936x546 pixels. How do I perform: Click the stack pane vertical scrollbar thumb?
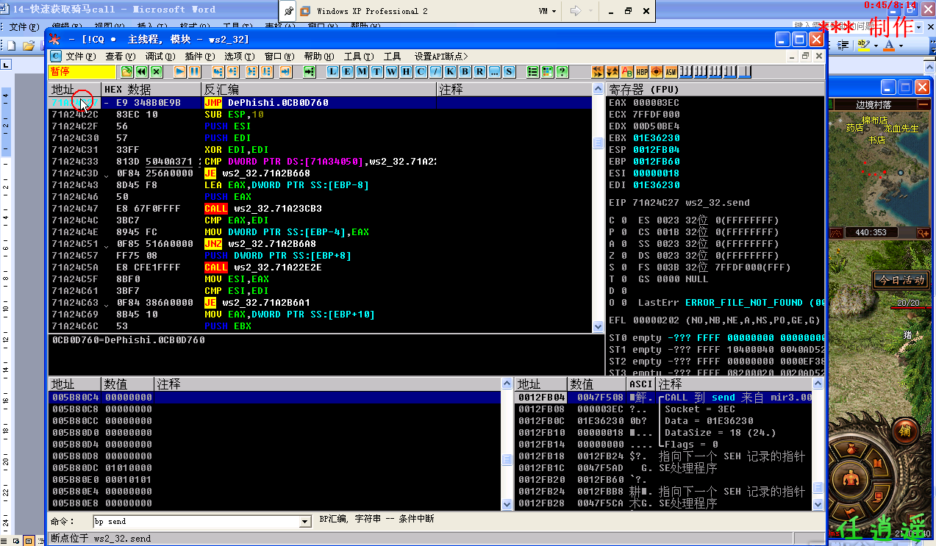[819, 489]
